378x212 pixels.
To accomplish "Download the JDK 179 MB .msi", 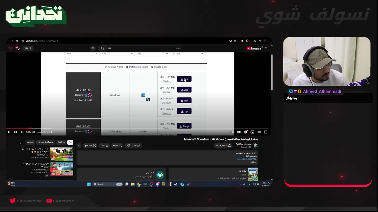I will 184,79.
